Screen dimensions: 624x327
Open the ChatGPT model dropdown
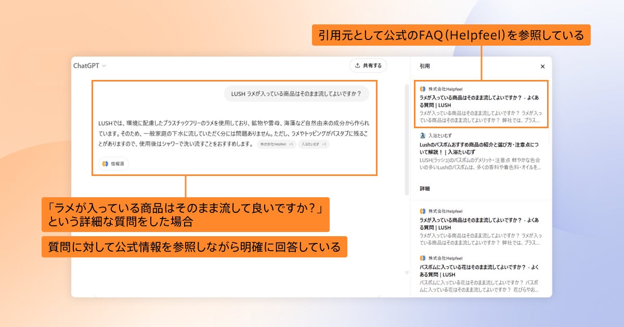(x=89, y=66)
